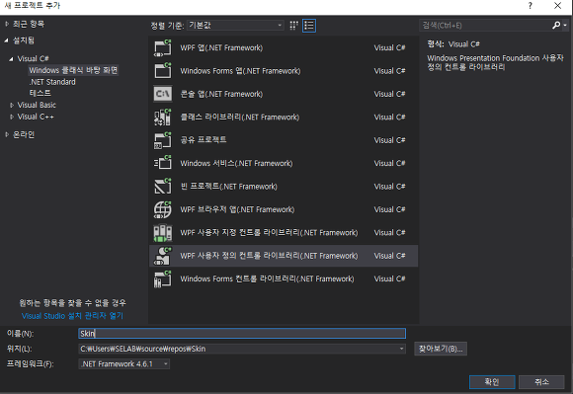Click the 찾아보기(B)... browse button

pyautogui.click(x=441, y=349)
